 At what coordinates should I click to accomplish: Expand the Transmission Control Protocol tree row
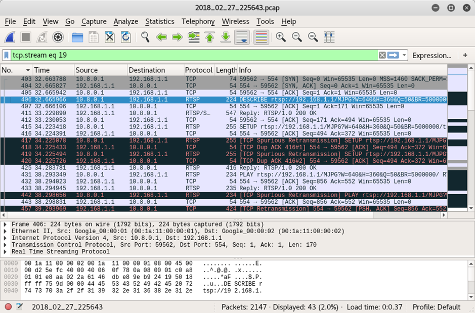coord(6,245)
